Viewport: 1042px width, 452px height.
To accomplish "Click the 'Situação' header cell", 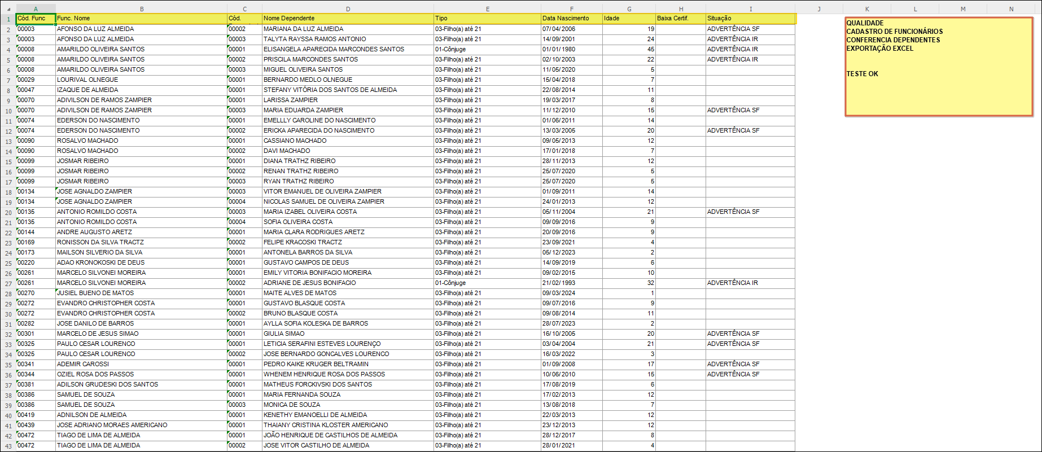I will tap(750, 19).
